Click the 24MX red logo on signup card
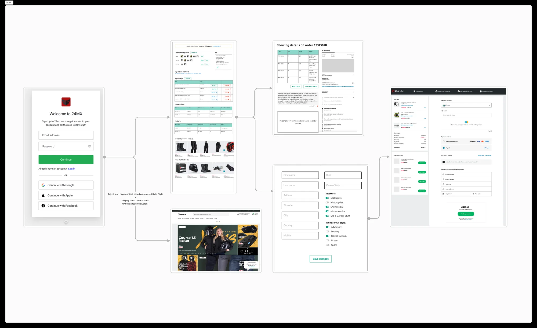The height and width of the screenshot is (328, 537). (66, 102)
